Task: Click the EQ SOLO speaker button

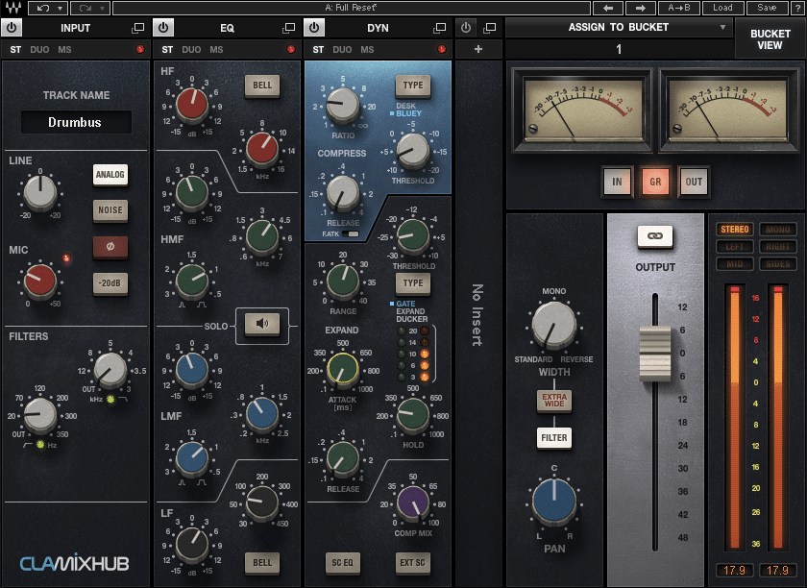Action: pyautogui.click(x=262, y=324)
